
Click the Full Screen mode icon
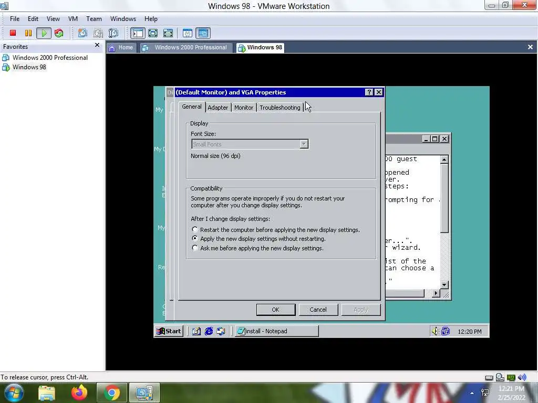click(153, 33)
